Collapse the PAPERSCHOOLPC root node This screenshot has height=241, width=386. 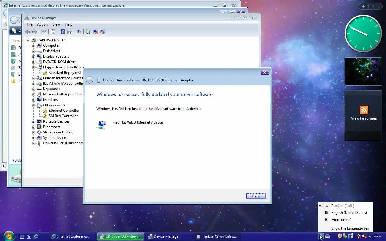tap(28, 40)
